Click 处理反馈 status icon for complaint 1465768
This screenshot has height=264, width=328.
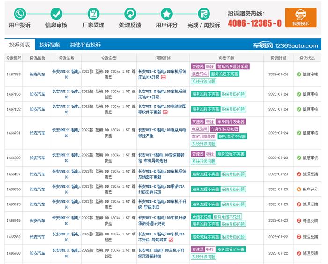click(x=299, y=253)
